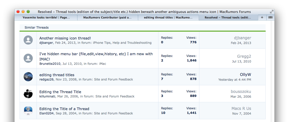Visit the Macs R Us profile link
Screen dimensions: 289x122
[241, 108]
